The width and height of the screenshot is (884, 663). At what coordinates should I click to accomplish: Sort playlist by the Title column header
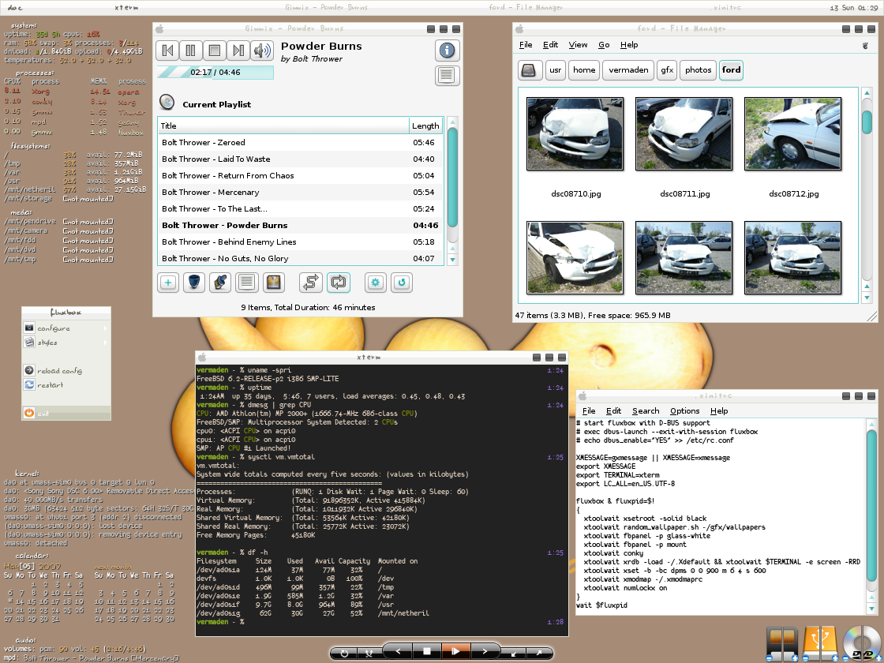[283, 125]
